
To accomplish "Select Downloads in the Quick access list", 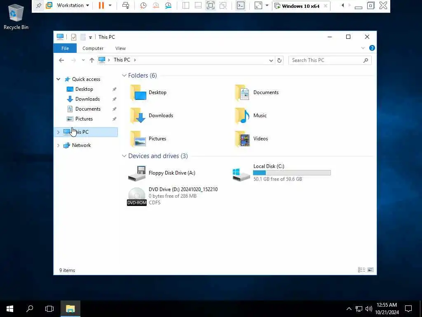I will pos(87,99).
